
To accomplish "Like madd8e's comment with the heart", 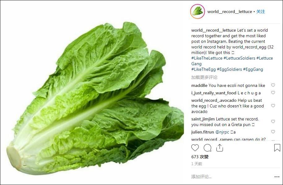I will click(x=273, y=85).
